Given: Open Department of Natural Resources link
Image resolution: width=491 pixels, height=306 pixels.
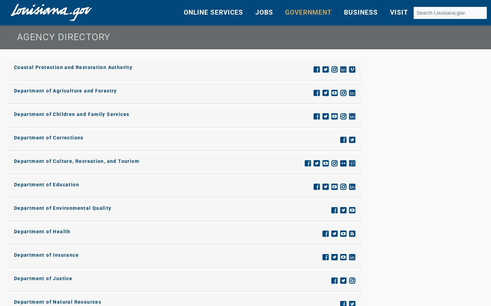Looking at the screenshot, I should click(x=58, y=302).
